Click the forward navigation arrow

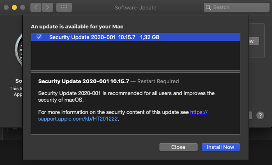(x=47, y=7)
